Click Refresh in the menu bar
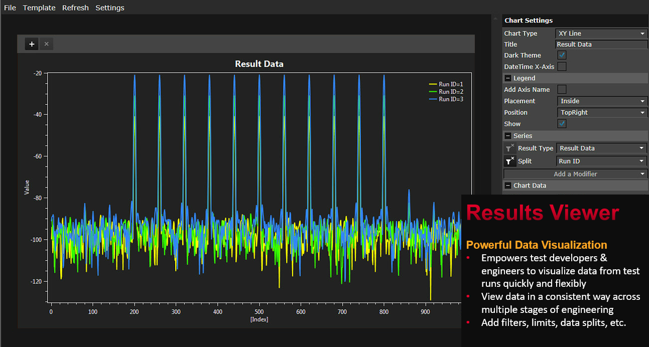Screen dimensions: 649x347 pyautogui.click(x=75, y=8)
